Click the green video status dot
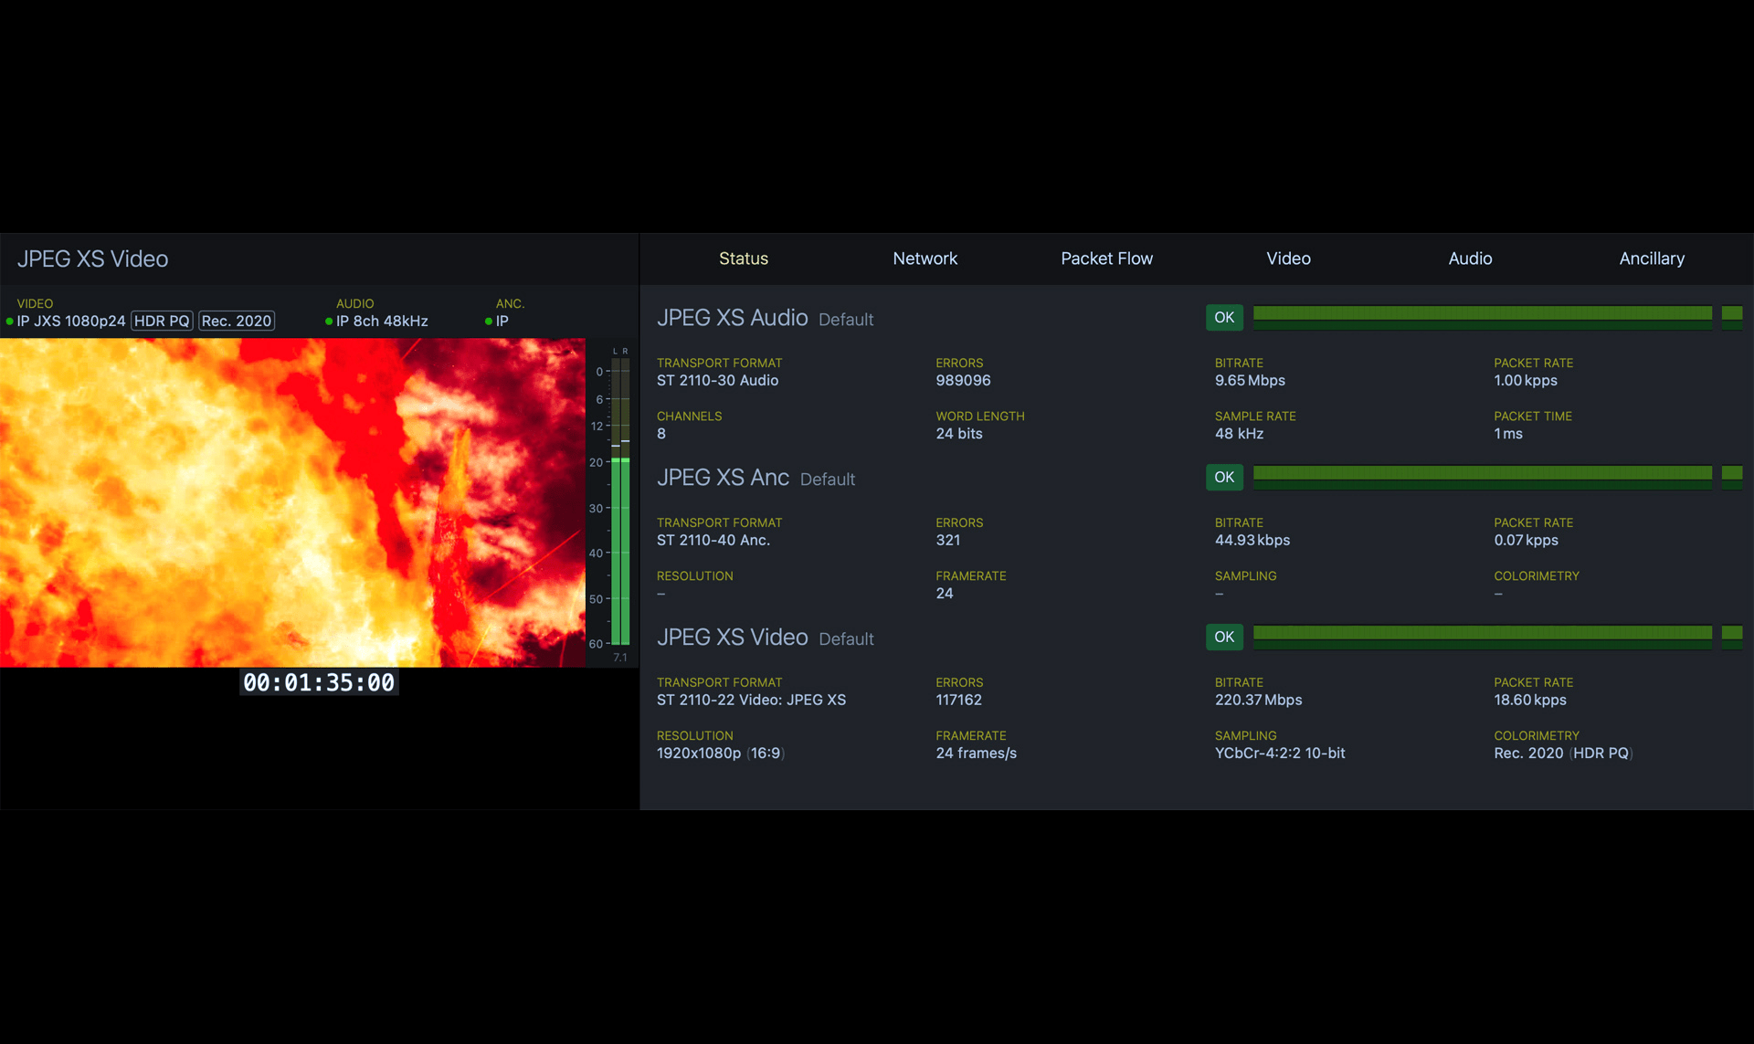Image resolution: width=1754 pixels, height=1044 pixels. [x=10, y=322]
